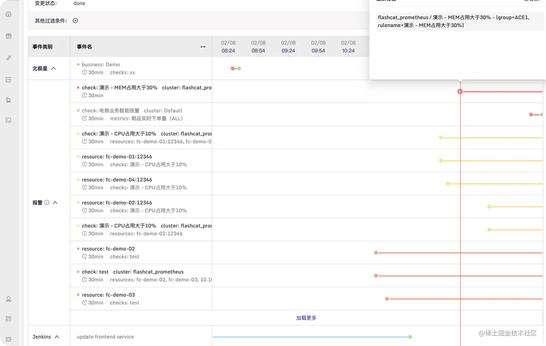This screenshot has height=346, width=546.
Task: Open the apps grid icon in sidebar
Action: [9, 319]
